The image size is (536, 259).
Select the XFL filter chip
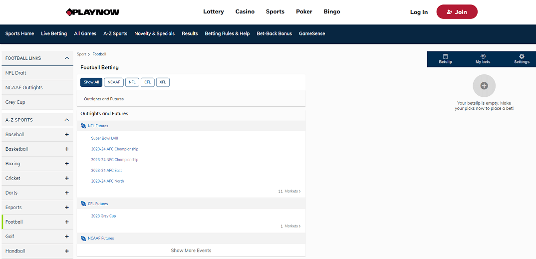point(163,82)
